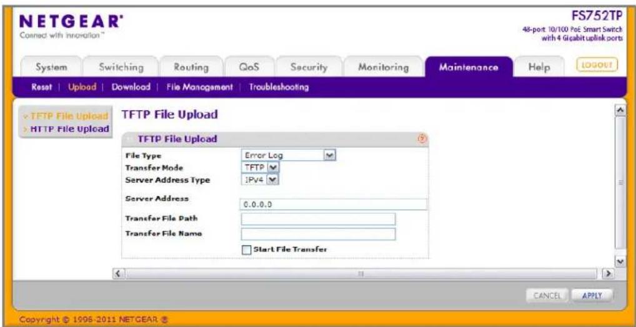Open the File Type dropdown
The image size is (636, 327).
click(x=289, y=155)
